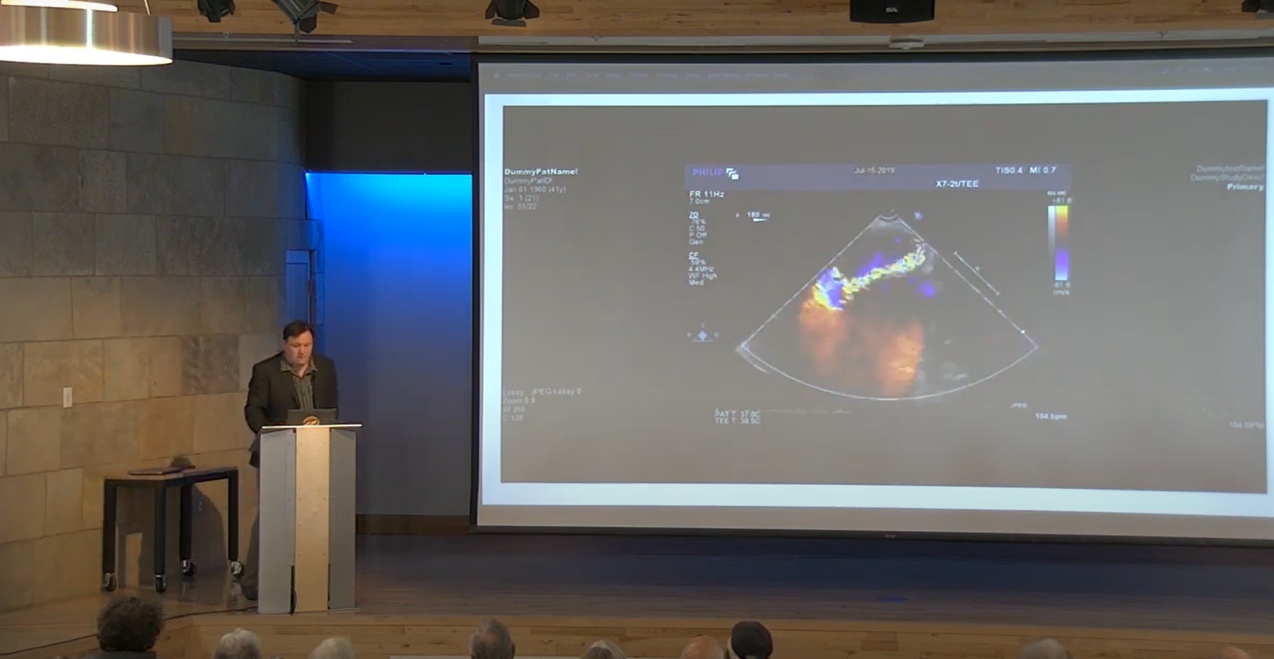Screen dimensions: 1274x659
Task: Open the Help menu in the menu bar
Action: tap(781, 75)
